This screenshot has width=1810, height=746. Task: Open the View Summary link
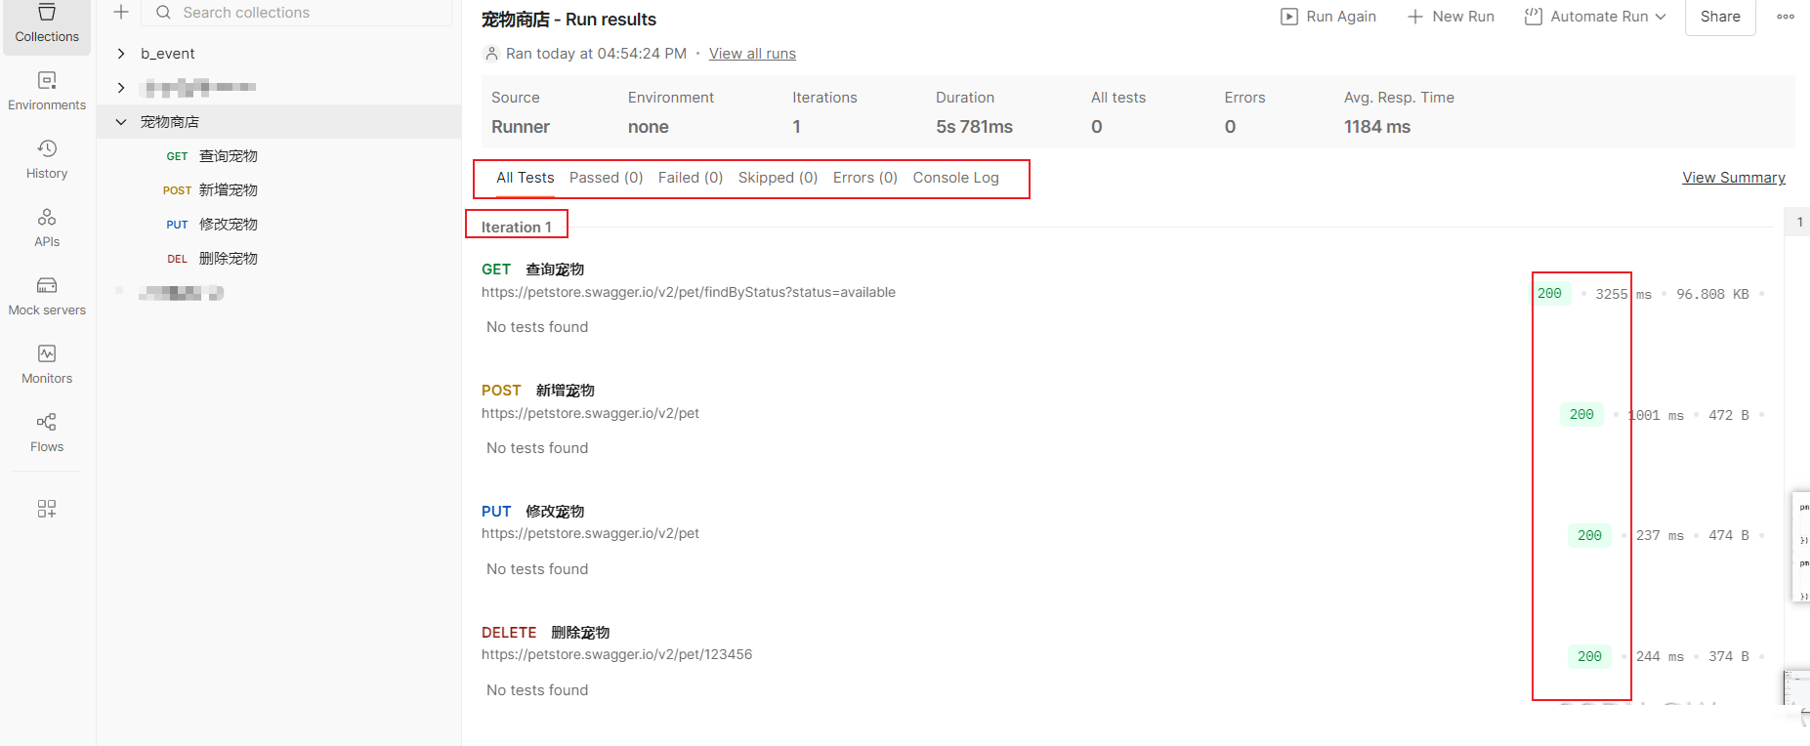tap(1733, 178)
